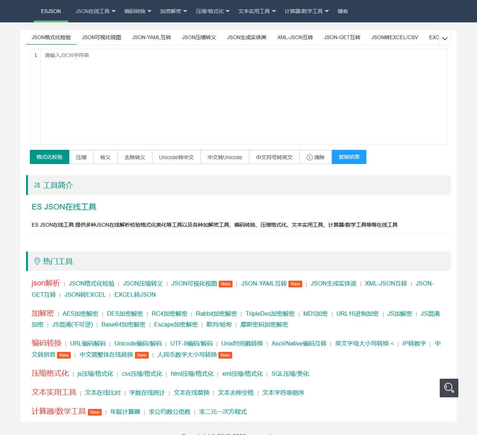The width and height of the screenshot is (477, 435).
Task: Switch to the JSON-YAML互转 tab
Action: pos(151,37)
